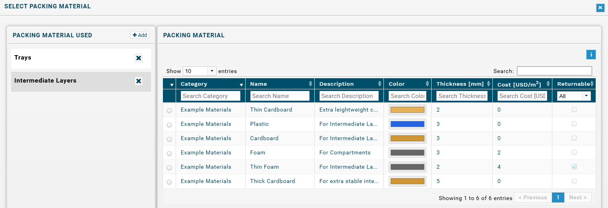Expand the first column header arrow
This screenshot has width=608, height=208.
click(172, 85)
